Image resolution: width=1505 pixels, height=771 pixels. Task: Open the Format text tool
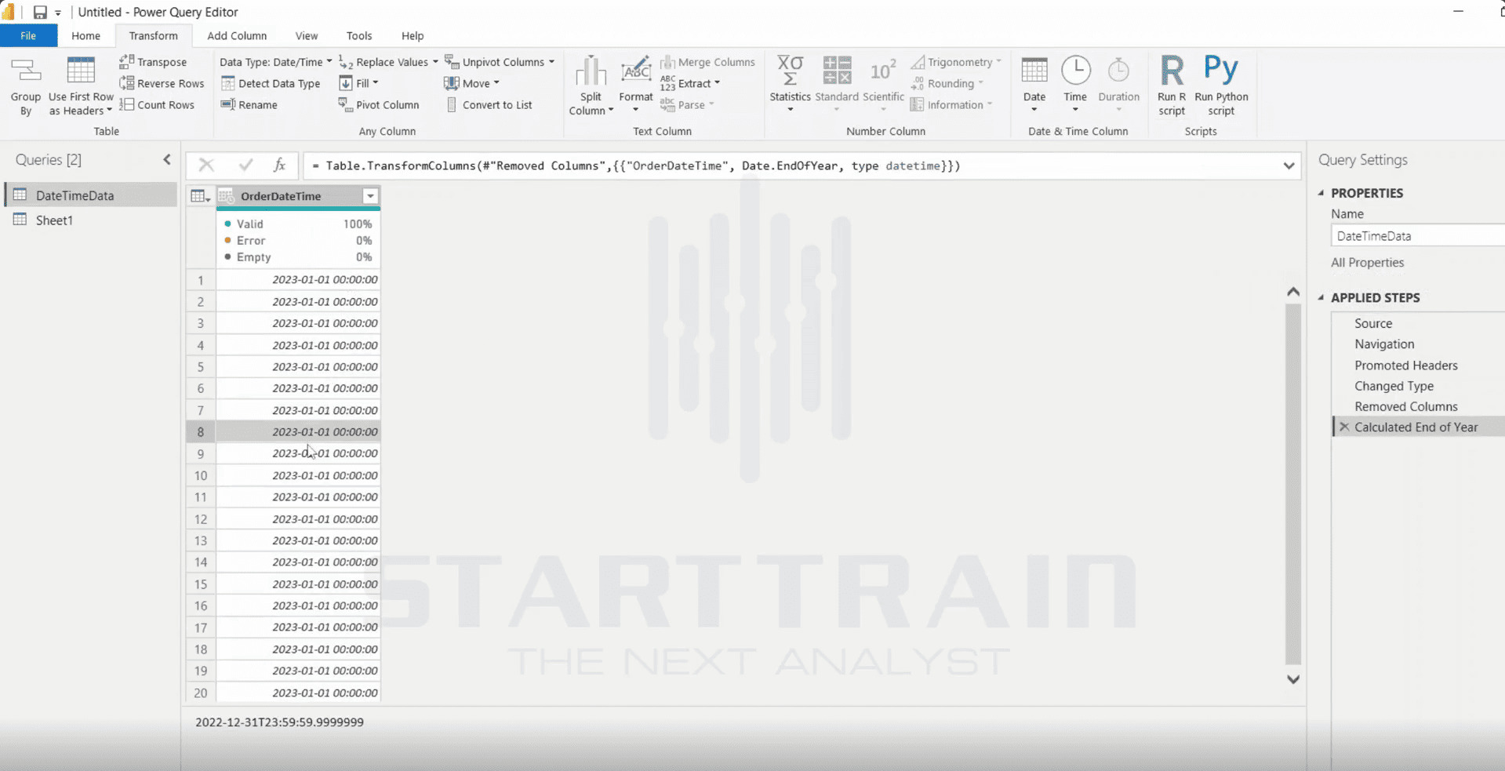coord(635,84)
